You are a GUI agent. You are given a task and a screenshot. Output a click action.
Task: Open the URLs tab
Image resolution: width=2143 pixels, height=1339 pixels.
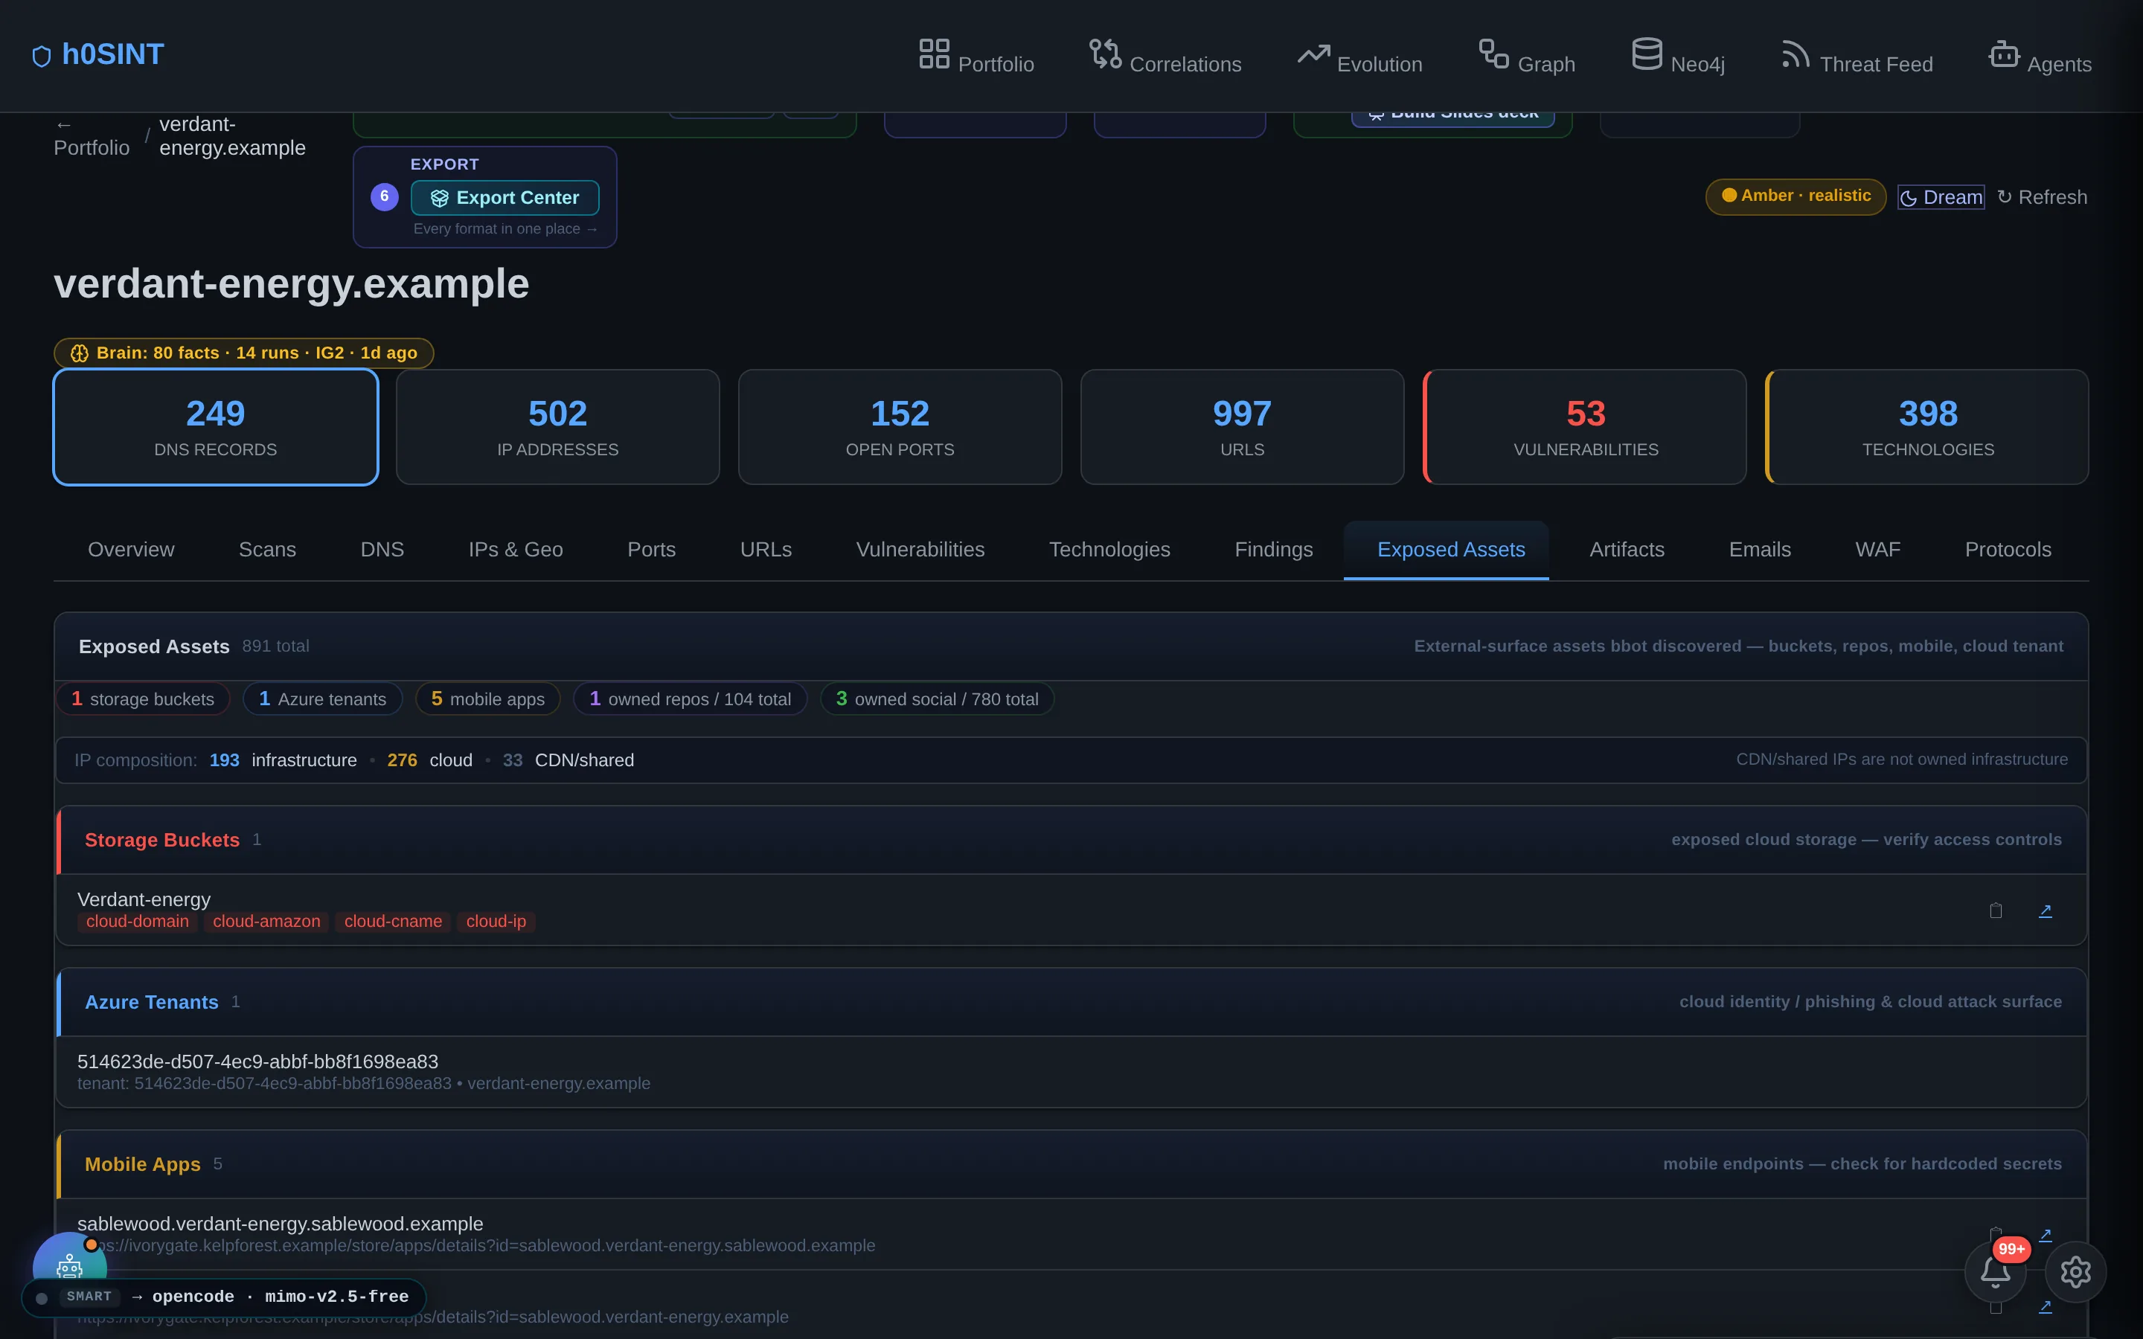[x=766, y=550]
